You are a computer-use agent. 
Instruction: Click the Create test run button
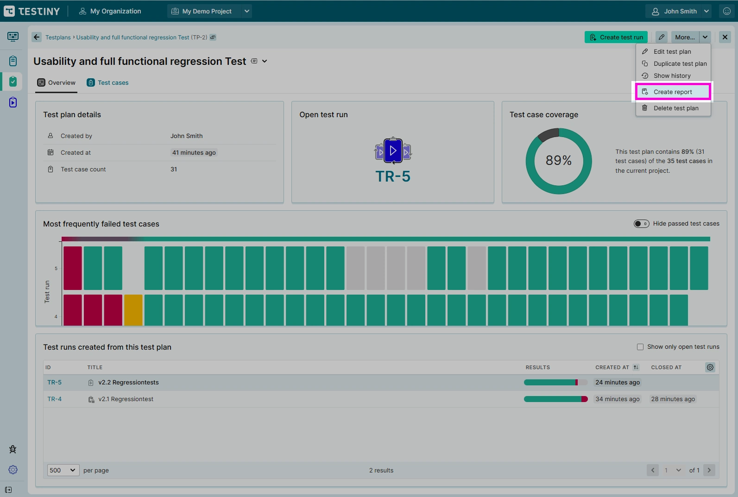616,37
